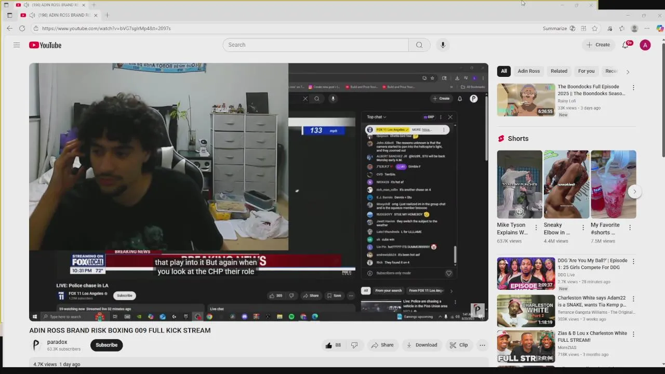This screenshot has width=665, height=374.
Task: Clip the video
Action: point(459,345)
